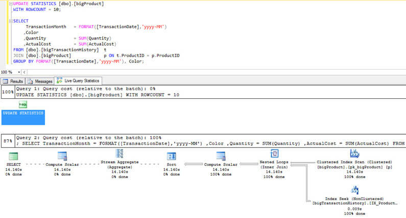Viewport: 406px width, 218px height.
Task: Select the blue UPDATE STATISTICS plan node
Action: coord(23,117)
